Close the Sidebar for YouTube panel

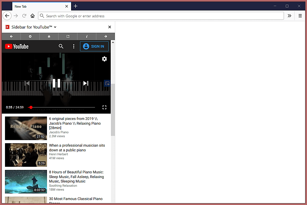tap(110, 27)
